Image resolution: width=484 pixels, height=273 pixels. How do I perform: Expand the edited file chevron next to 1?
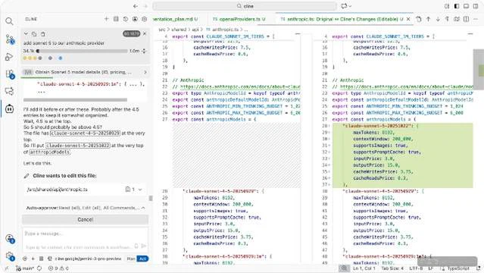140,190
